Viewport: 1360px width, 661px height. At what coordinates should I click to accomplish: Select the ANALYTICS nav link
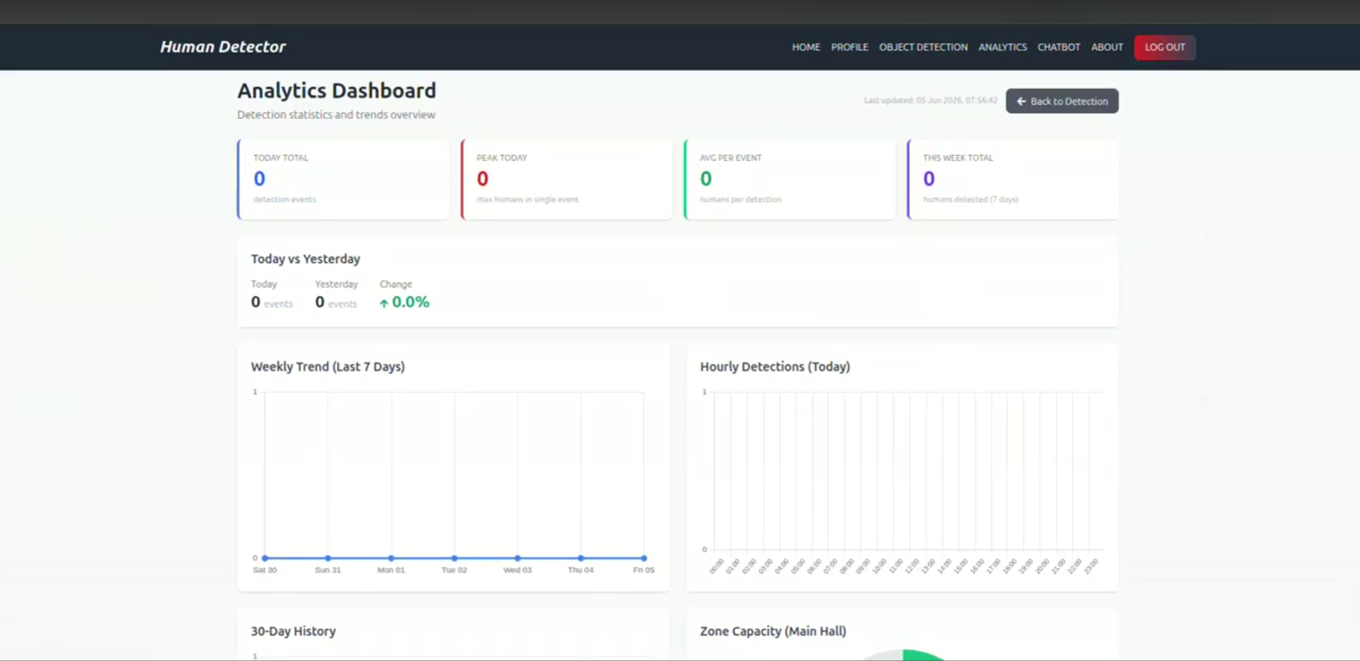pos(1003,47)
